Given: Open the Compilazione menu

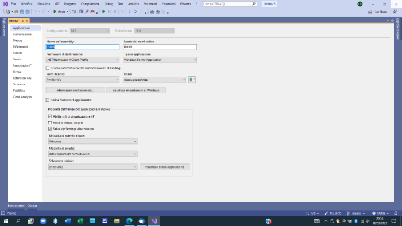Looking at the screenshot, I should click(x=90, y=4).
